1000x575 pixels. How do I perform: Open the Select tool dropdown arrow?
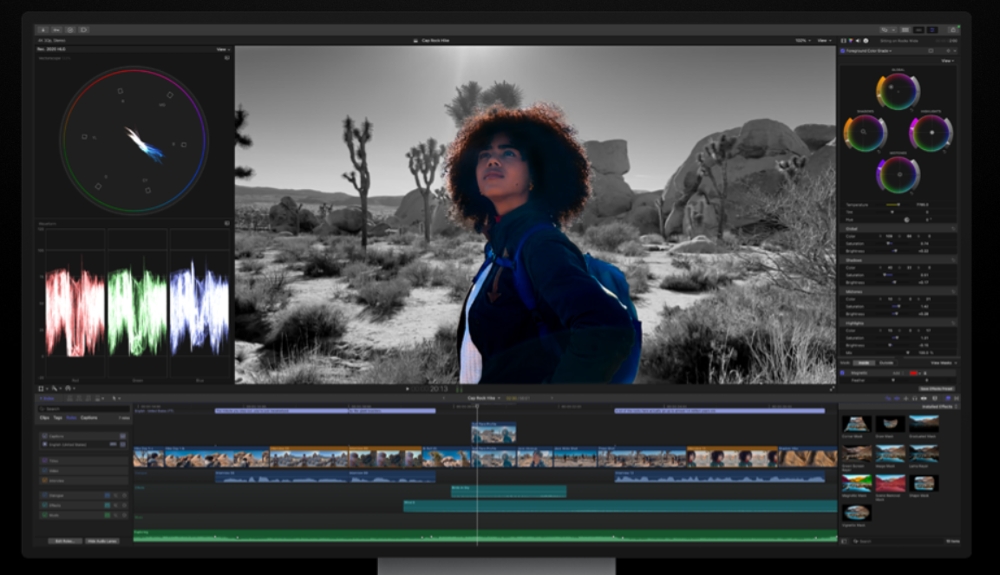tap(120, 398)
